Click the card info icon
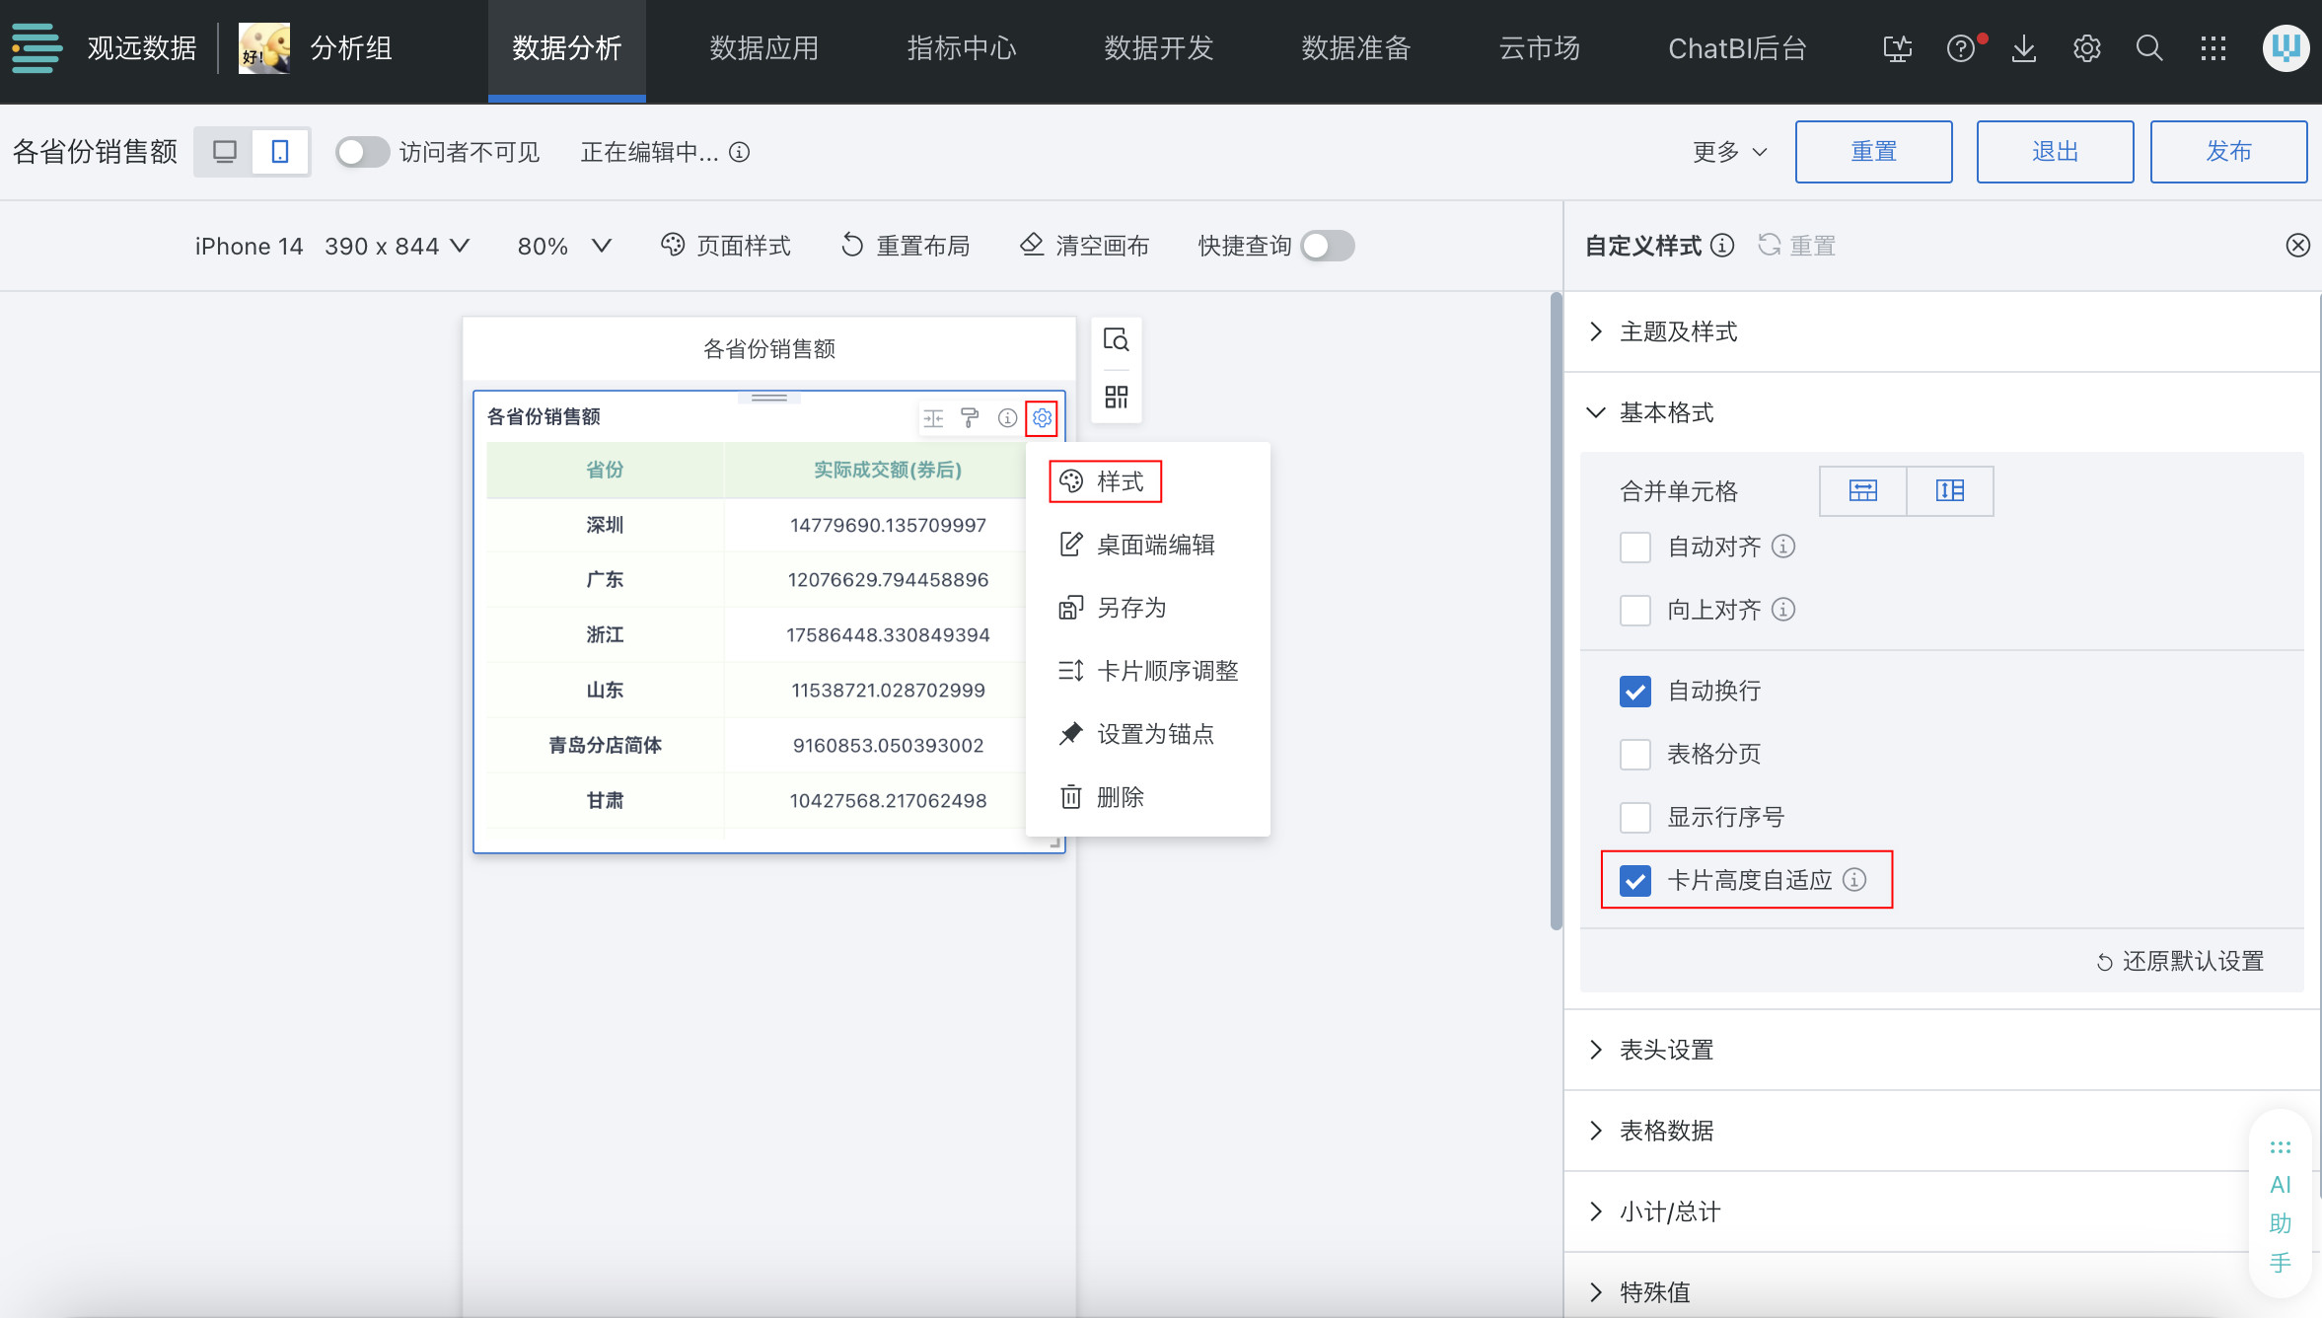This screenshot has width=2322, height=1318. point(1006,418)
